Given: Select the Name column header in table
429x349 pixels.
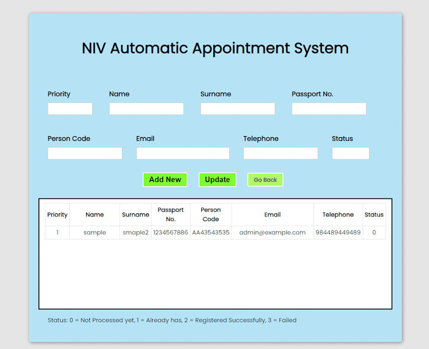Looking at the screenshot, I should coord(94,215).
